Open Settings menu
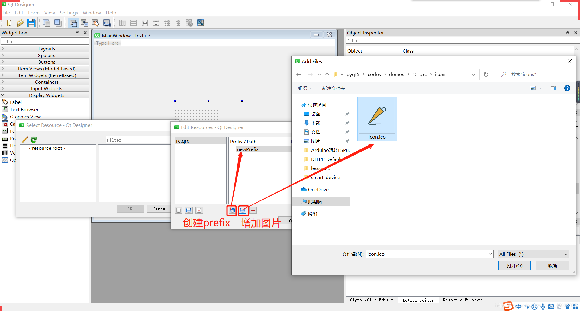Image resolution: width=580 pixels, height=311 pixels. 69,13
